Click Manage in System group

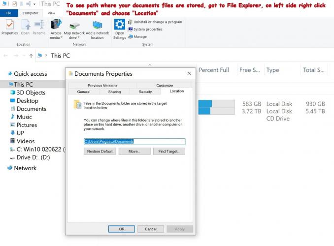coord(137,36)
